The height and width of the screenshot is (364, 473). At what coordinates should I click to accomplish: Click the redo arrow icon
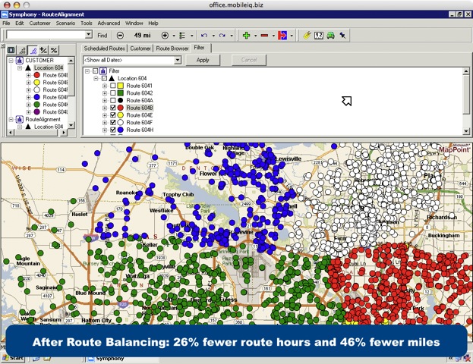[222, 36]
